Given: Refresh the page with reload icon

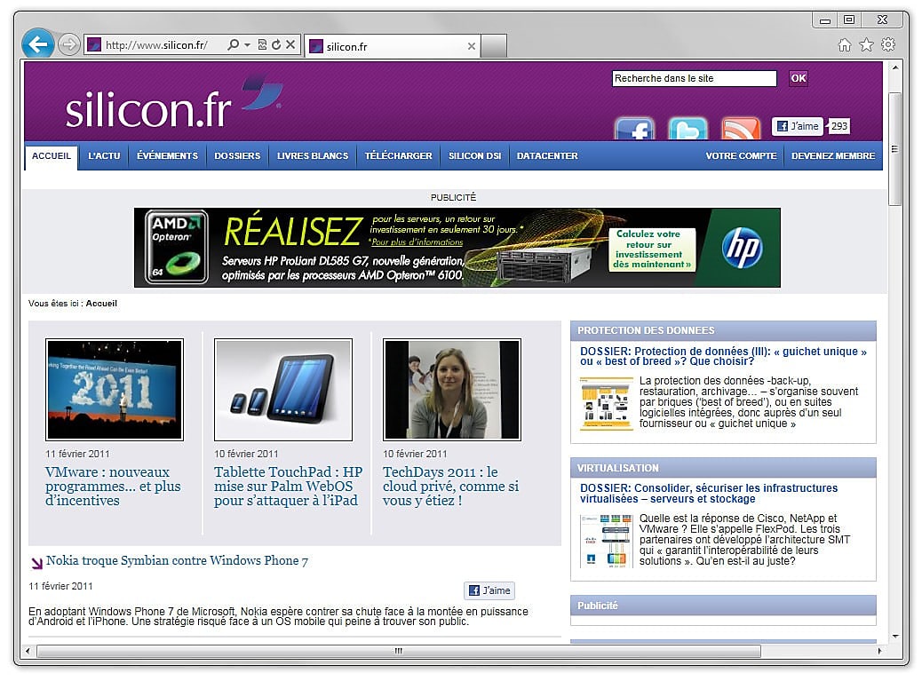Looking at the screenshot, I should coord(275,44).
